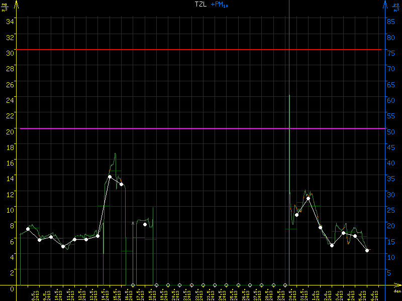
Task: Click the peak white data point near 14
Action: [110, 177]
